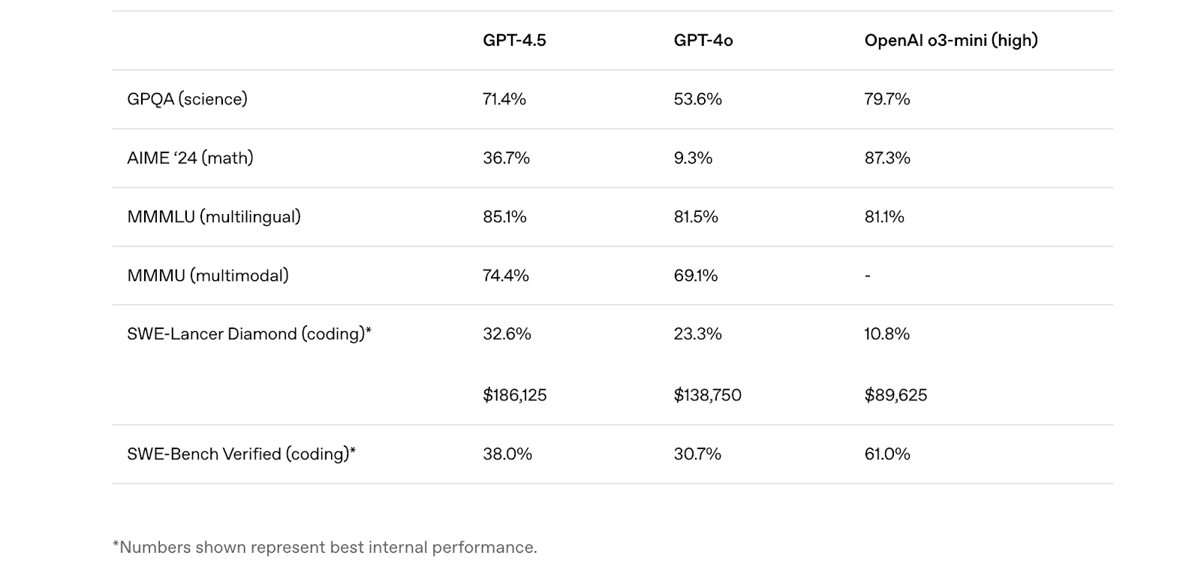Click the GPT-4.5 column header

pyautogui.click(x=514, y=41)
